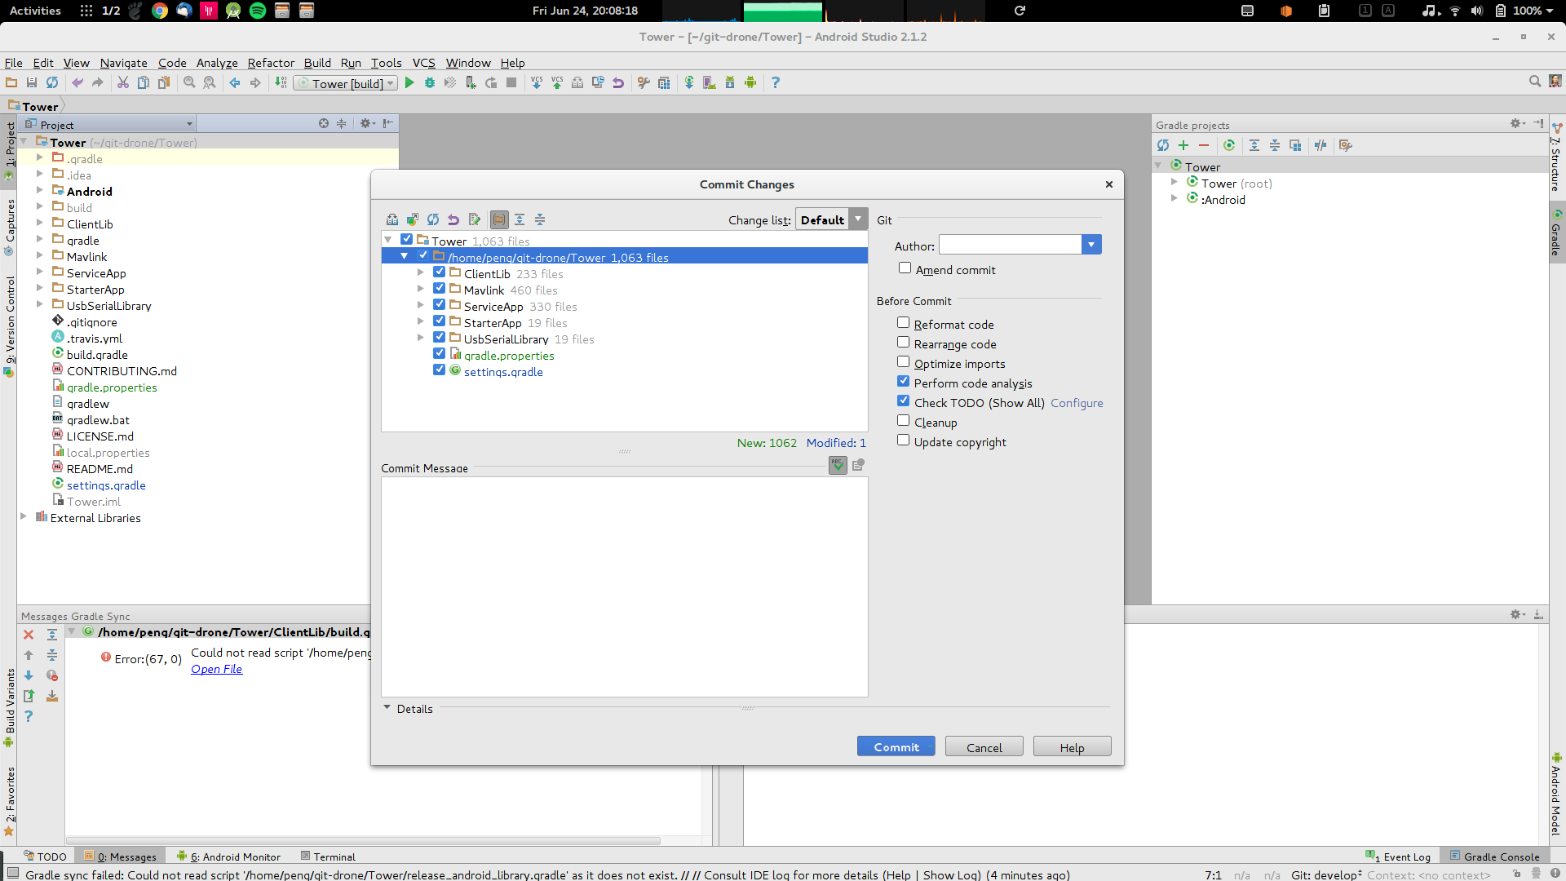Switch to the Terminal tab
Viewport: 1566px width, 881px height.
tap(328, 857)
